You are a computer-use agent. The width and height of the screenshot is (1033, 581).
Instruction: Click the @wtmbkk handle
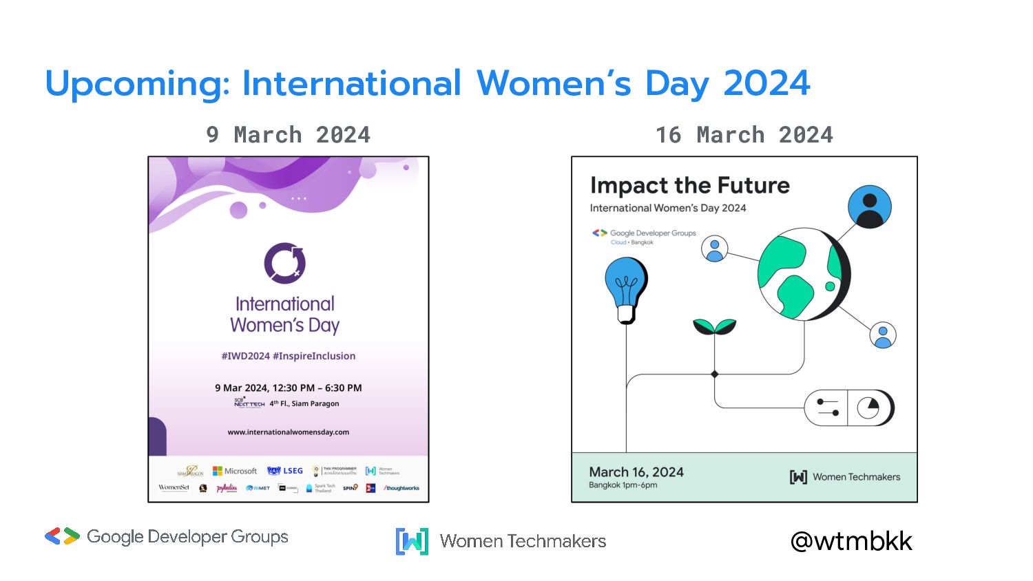tap(851, 541)
